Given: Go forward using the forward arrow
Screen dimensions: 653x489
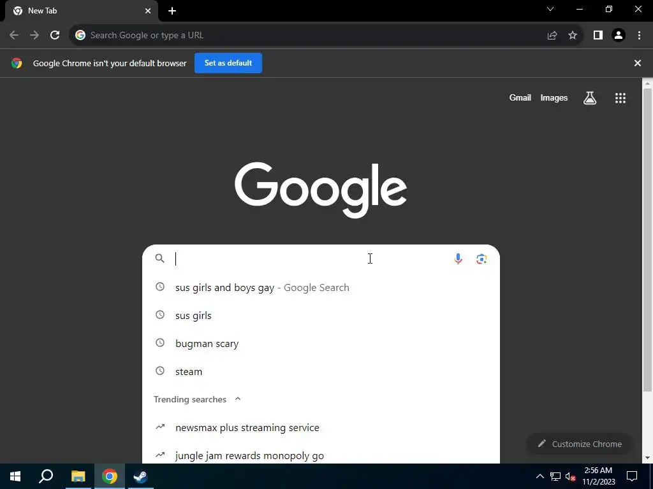Looking at the screenshot, I should [34, 36].
